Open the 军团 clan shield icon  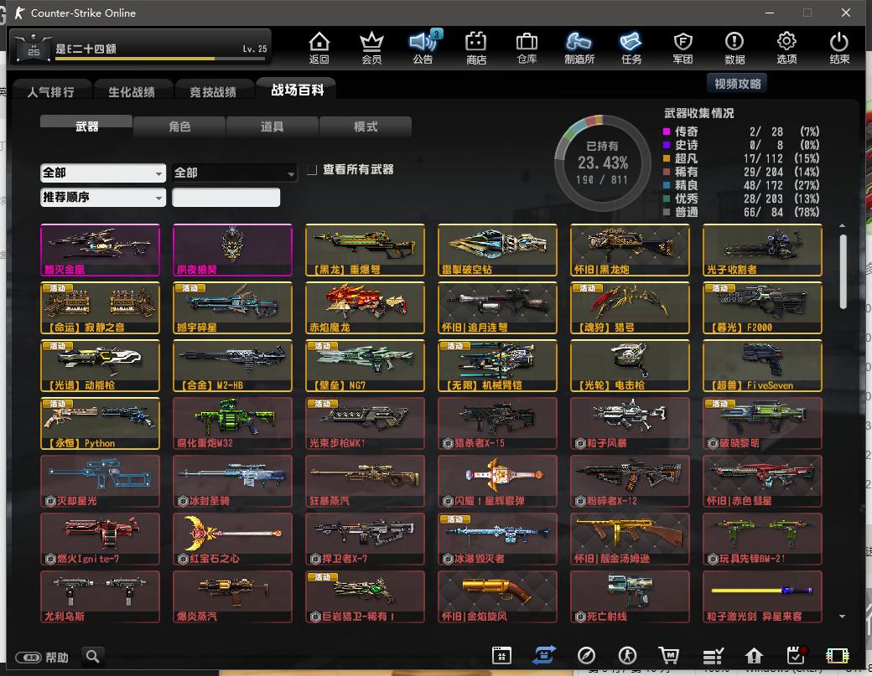[x=683, y=48]
